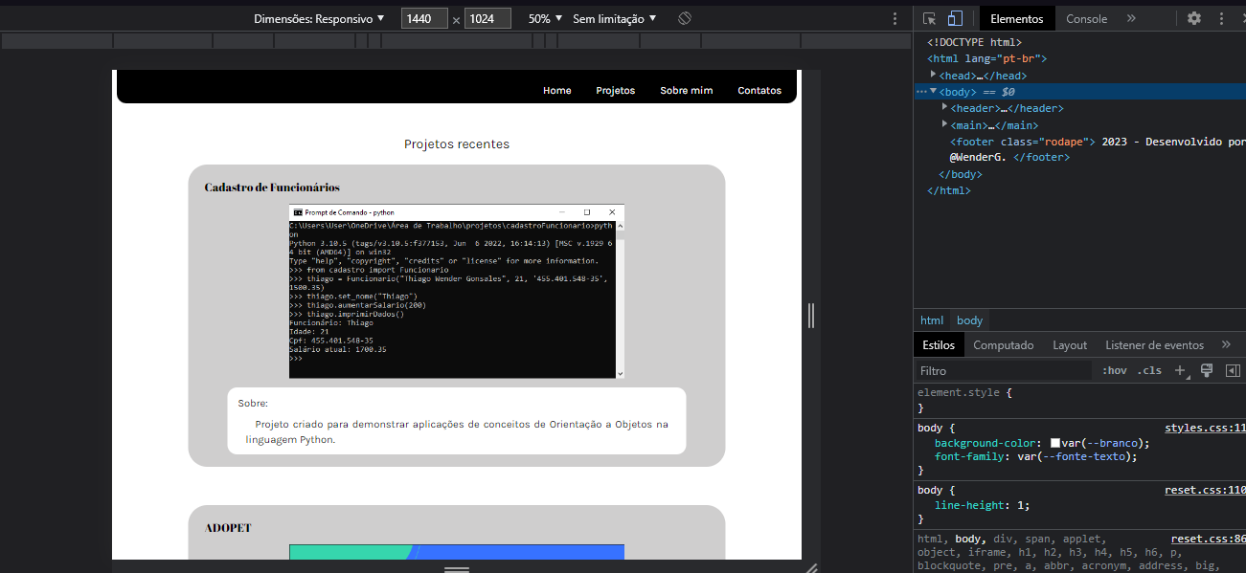Toggle element state pseudo-classes with :hov
Screen dimensions: 1246x573
click(1114, 370)
